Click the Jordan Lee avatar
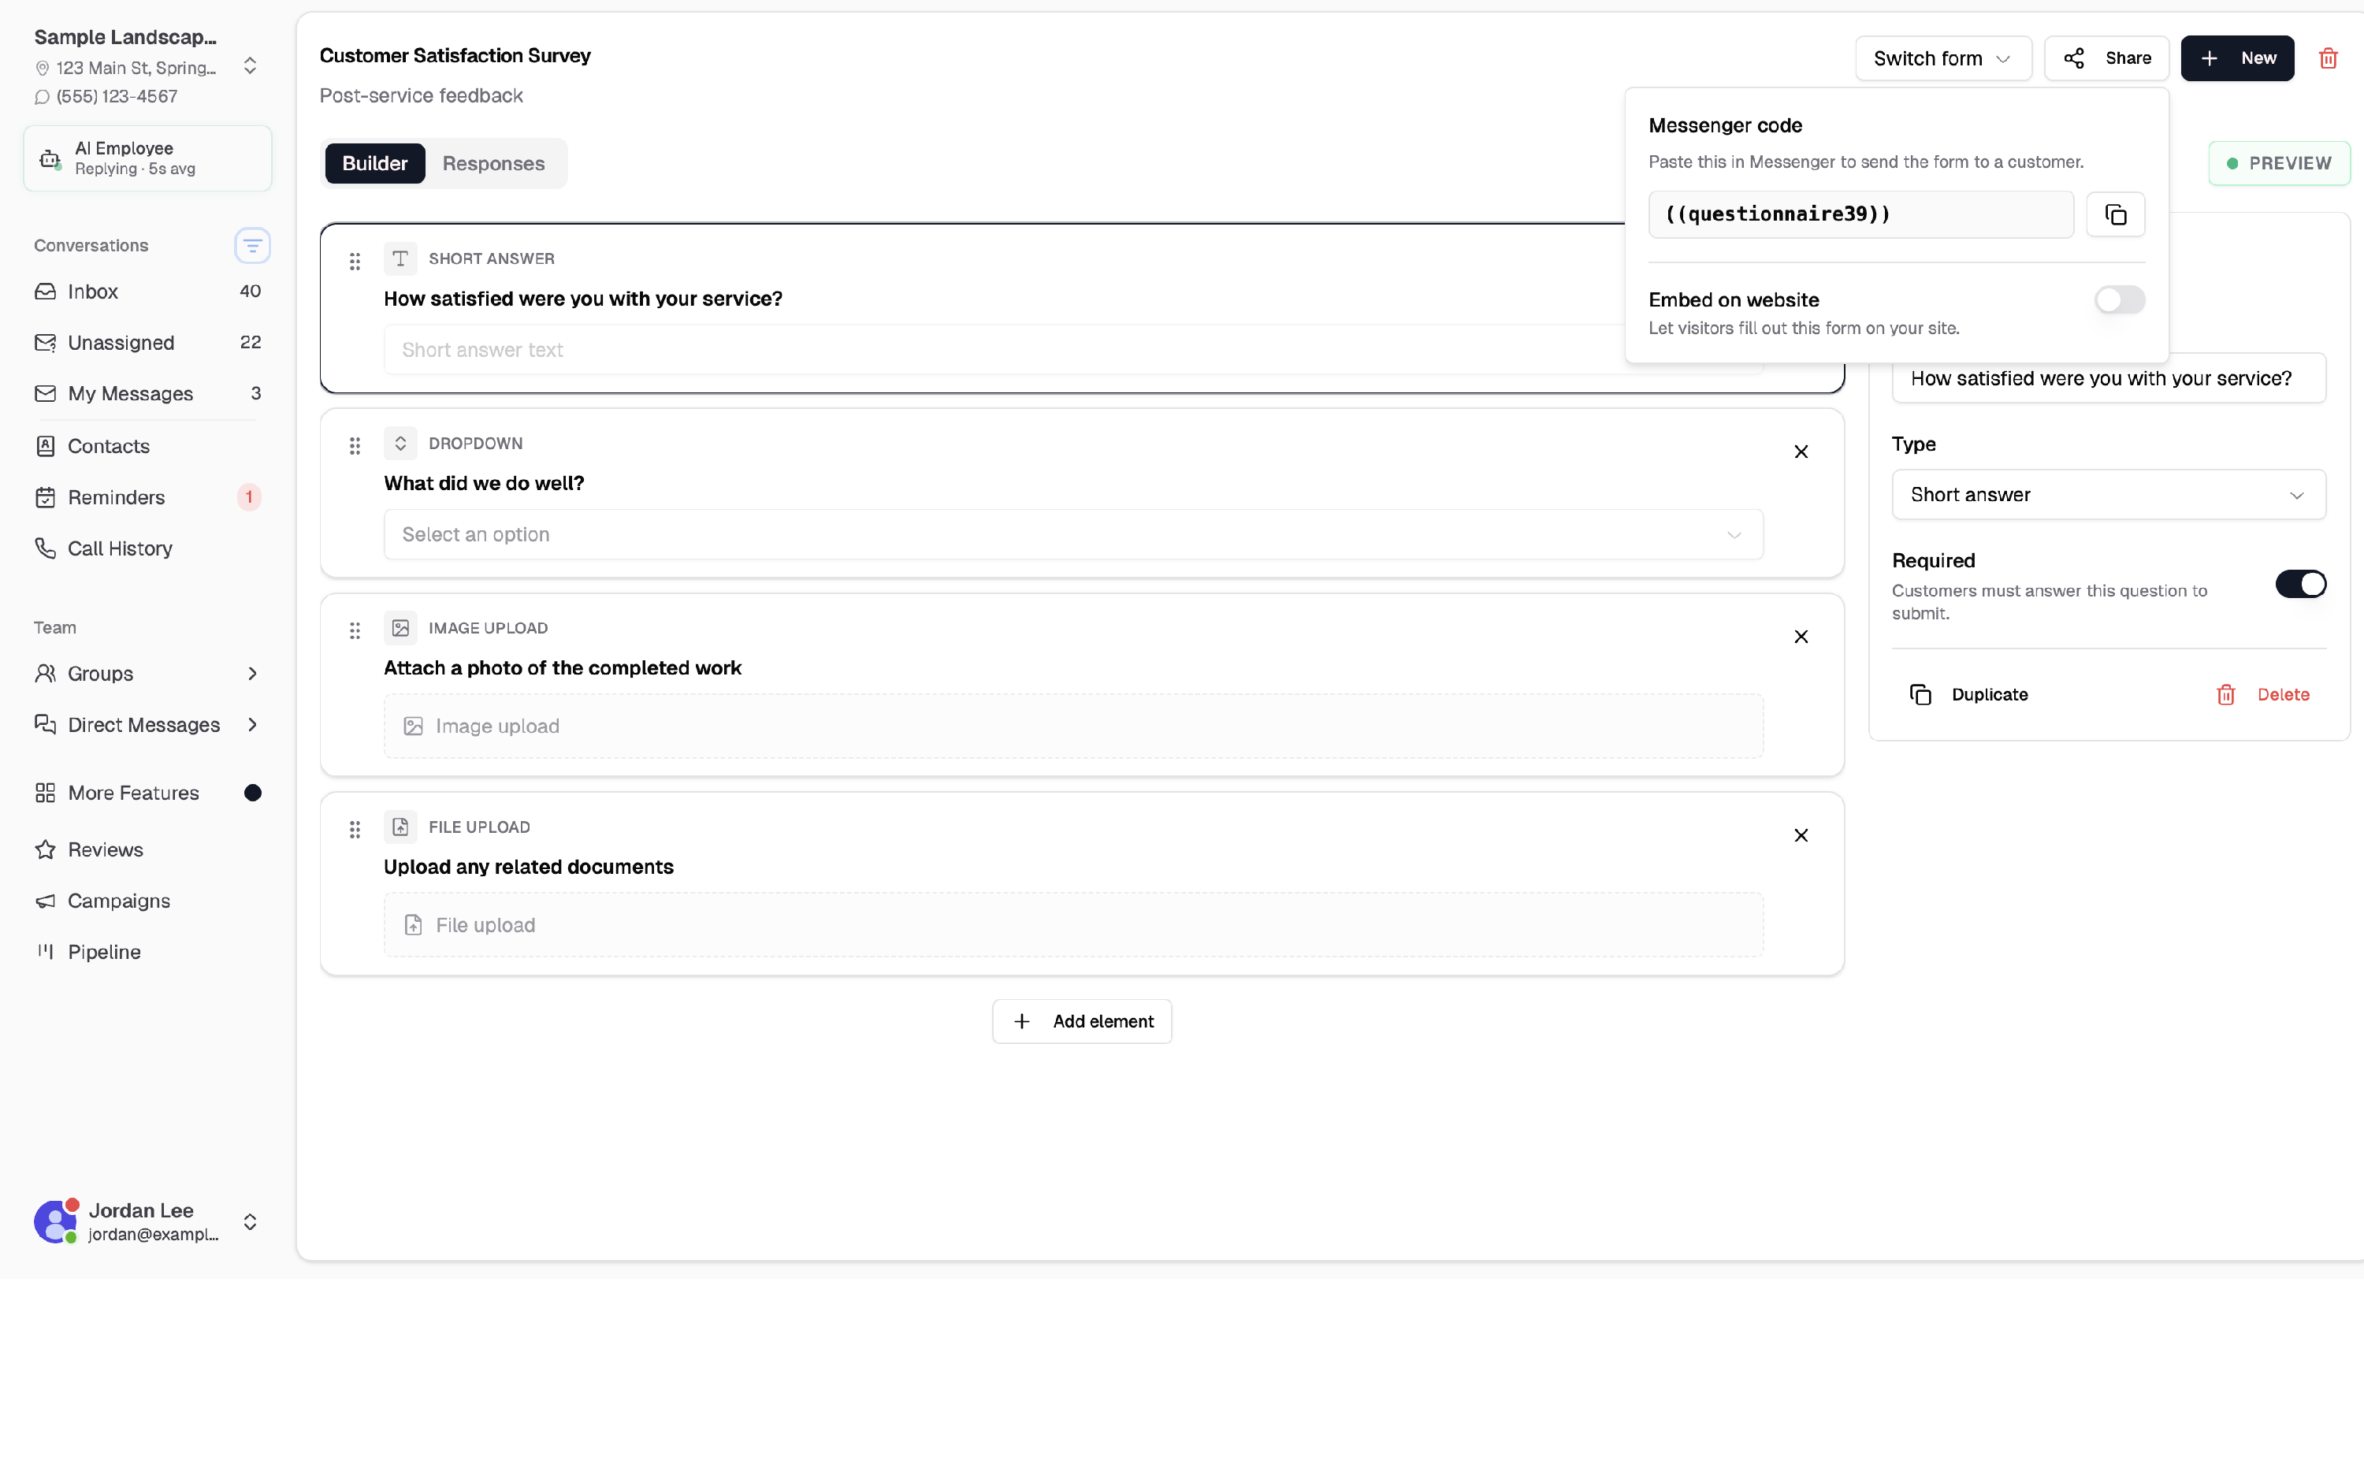Screen dimensions: 2364x1479 click(x=55, y=1222)
